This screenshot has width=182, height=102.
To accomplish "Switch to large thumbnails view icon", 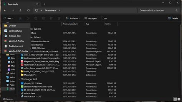I will click(x=179, y=99).
